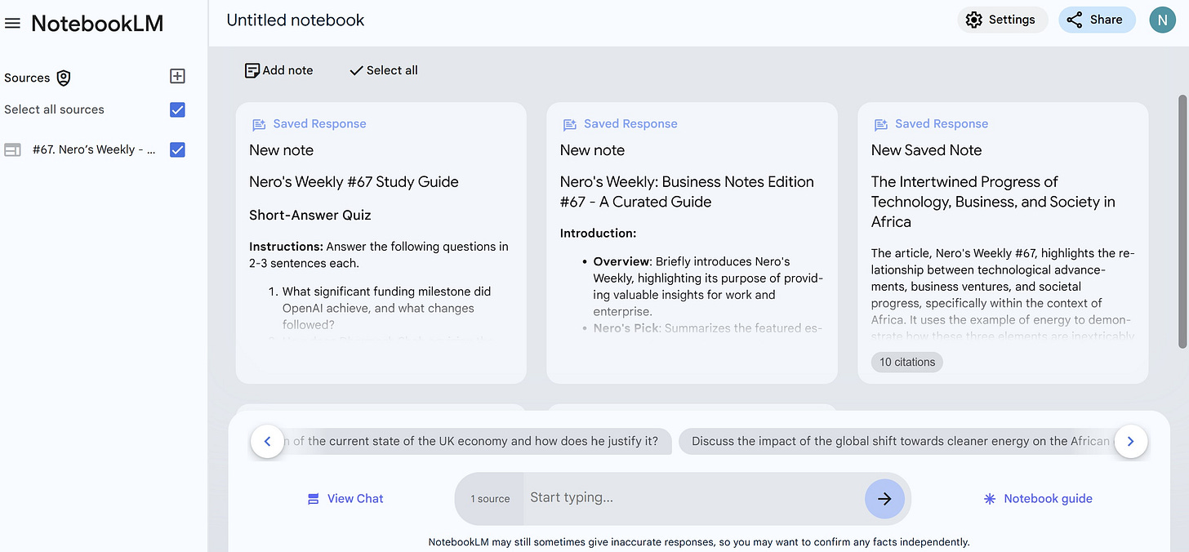
Task: Open the Intertwined Progress of Technology note
Action: click(1003, 243)
